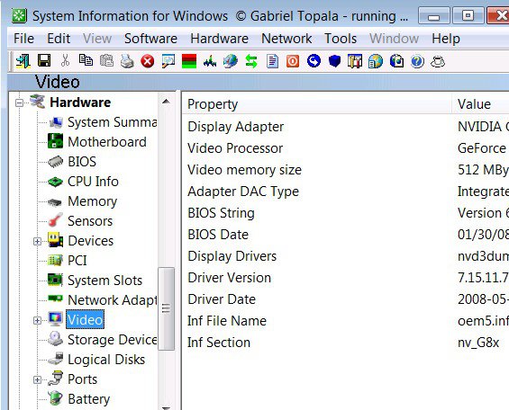The image size is (509, 410).
Task: Expand the Video tree node
Action: [x=37, y=320]
